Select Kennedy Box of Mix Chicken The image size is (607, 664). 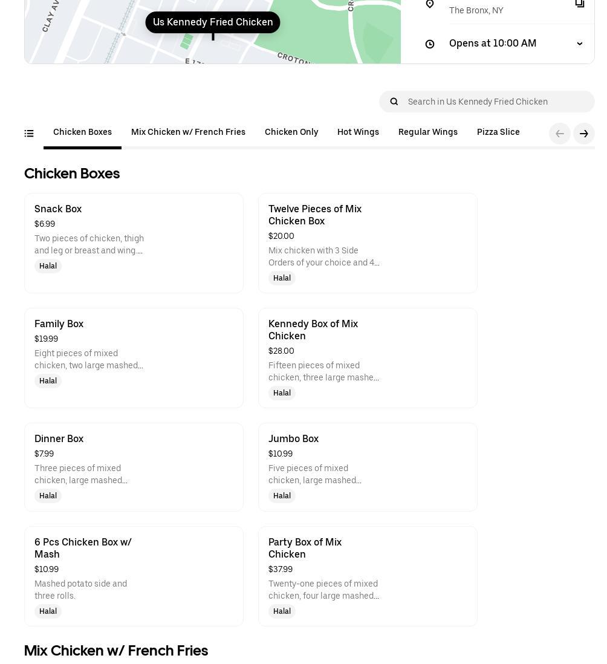368,358
